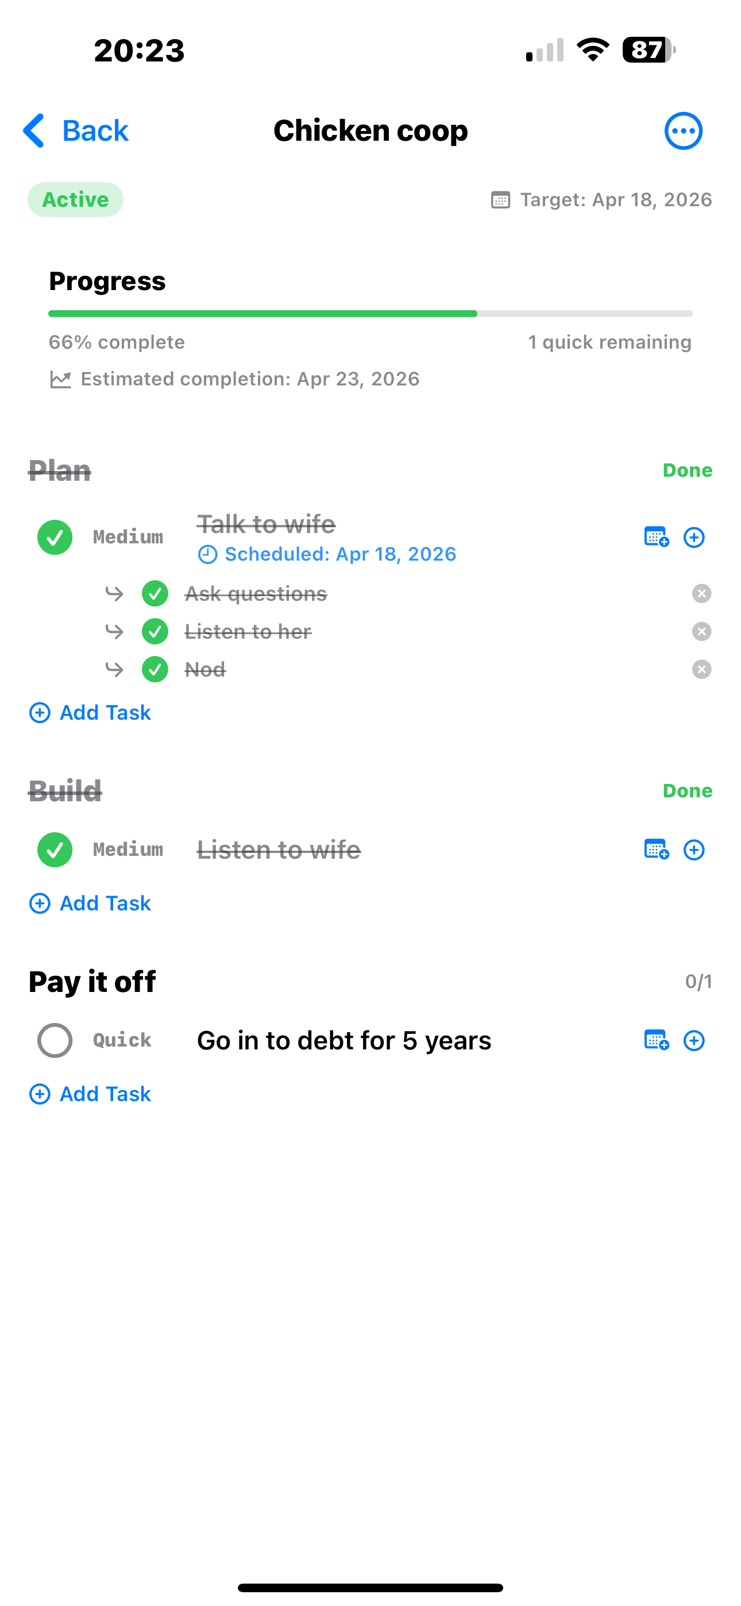
Task: Add Task under the Pay it off section
Action: click(90, 1093)
